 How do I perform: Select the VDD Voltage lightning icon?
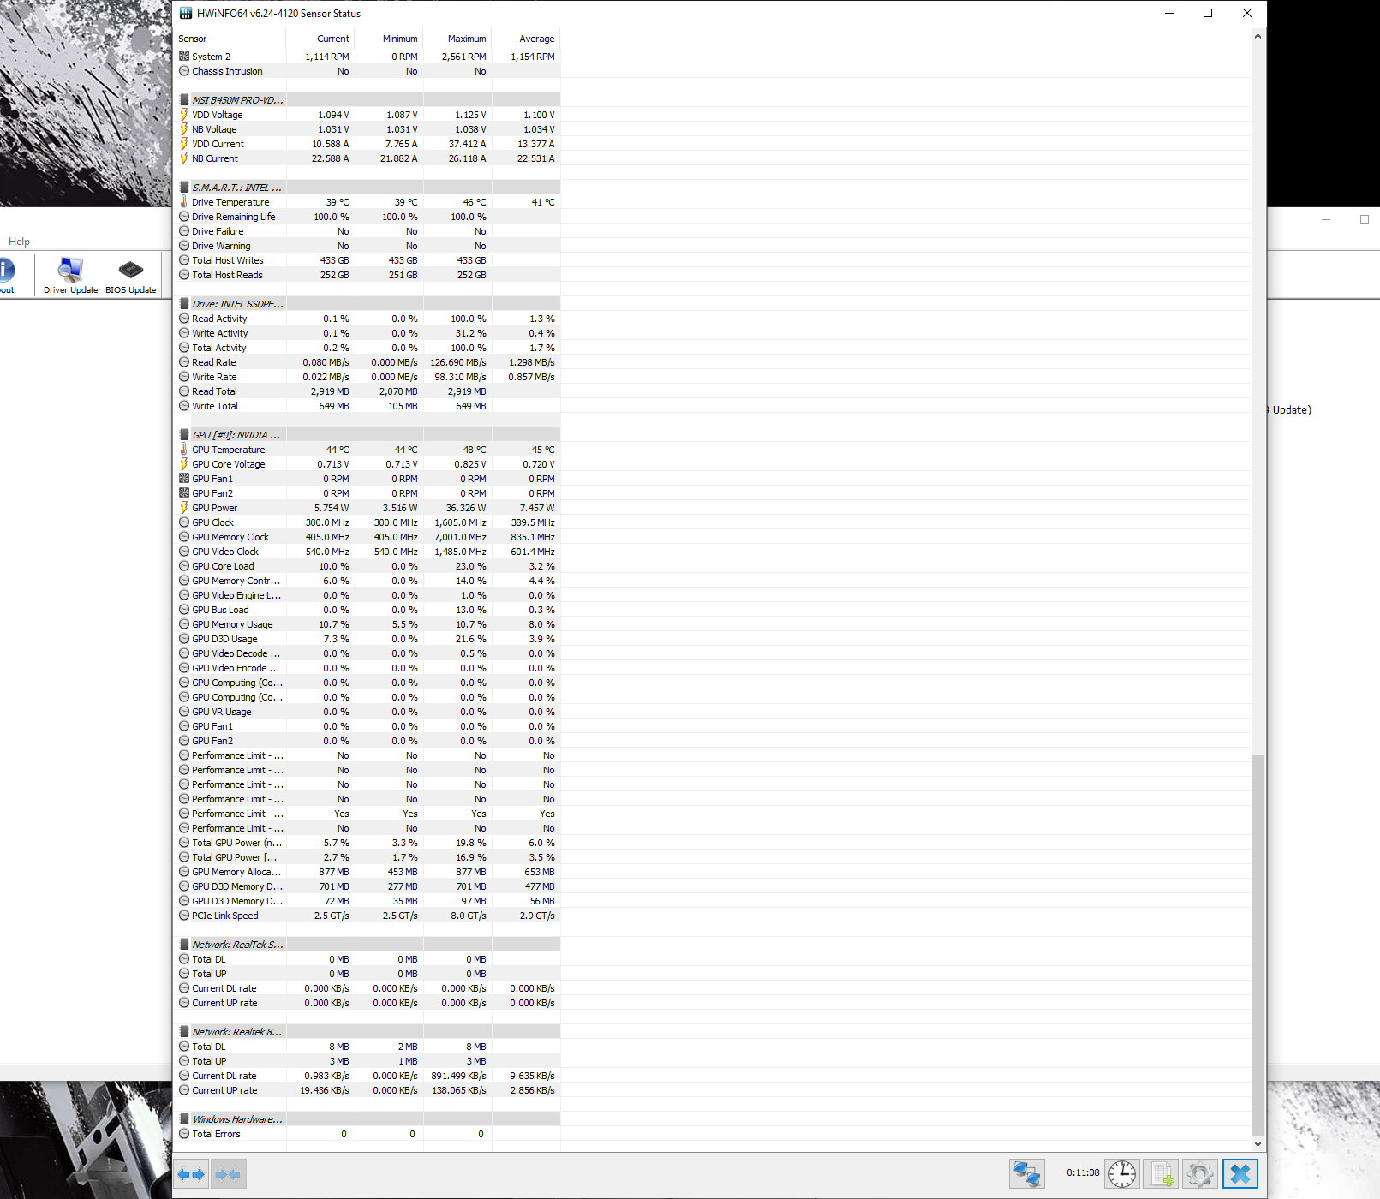coord(184,115)
